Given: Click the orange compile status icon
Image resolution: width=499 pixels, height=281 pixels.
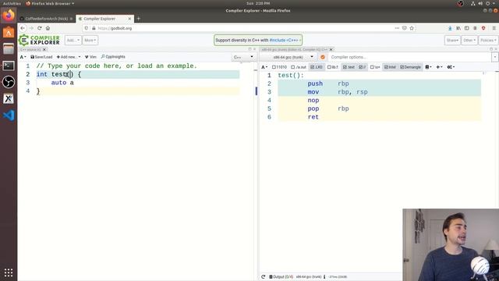Looking at the screenshot, I should pos(323,57).
